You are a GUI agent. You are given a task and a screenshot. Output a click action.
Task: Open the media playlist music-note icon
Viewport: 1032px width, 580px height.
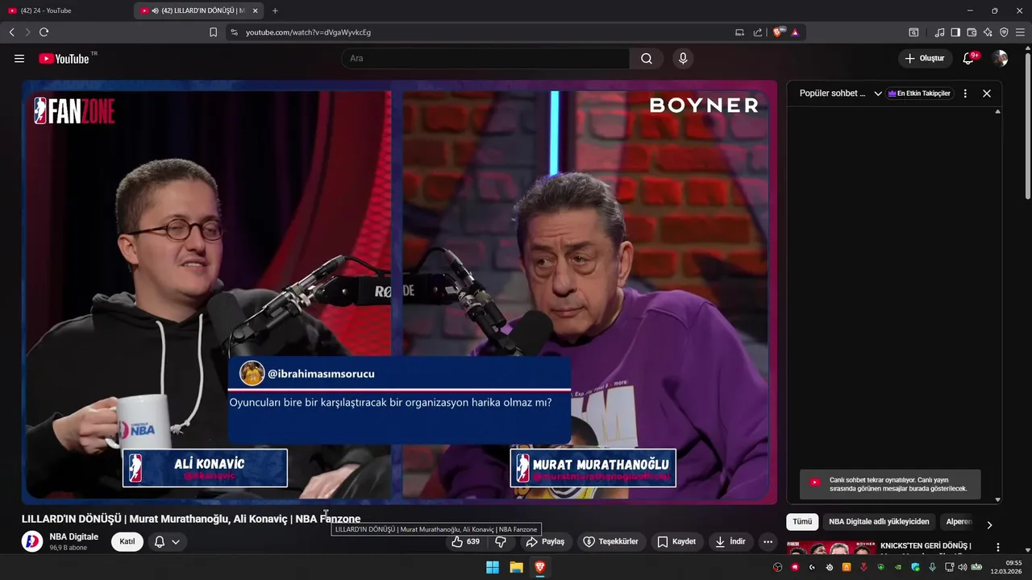(939, 32)
